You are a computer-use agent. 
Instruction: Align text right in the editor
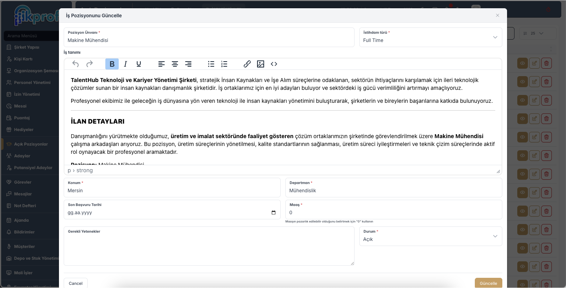pos(188,64)
